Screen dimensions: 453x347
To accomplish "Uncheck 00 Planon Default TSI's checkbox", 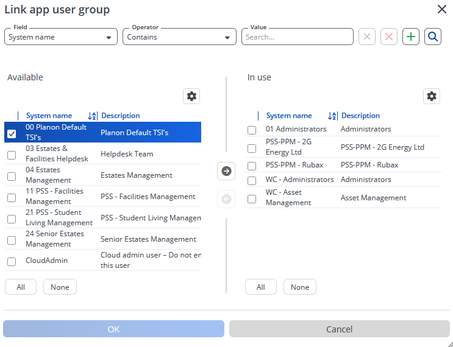I will (12, 134).
